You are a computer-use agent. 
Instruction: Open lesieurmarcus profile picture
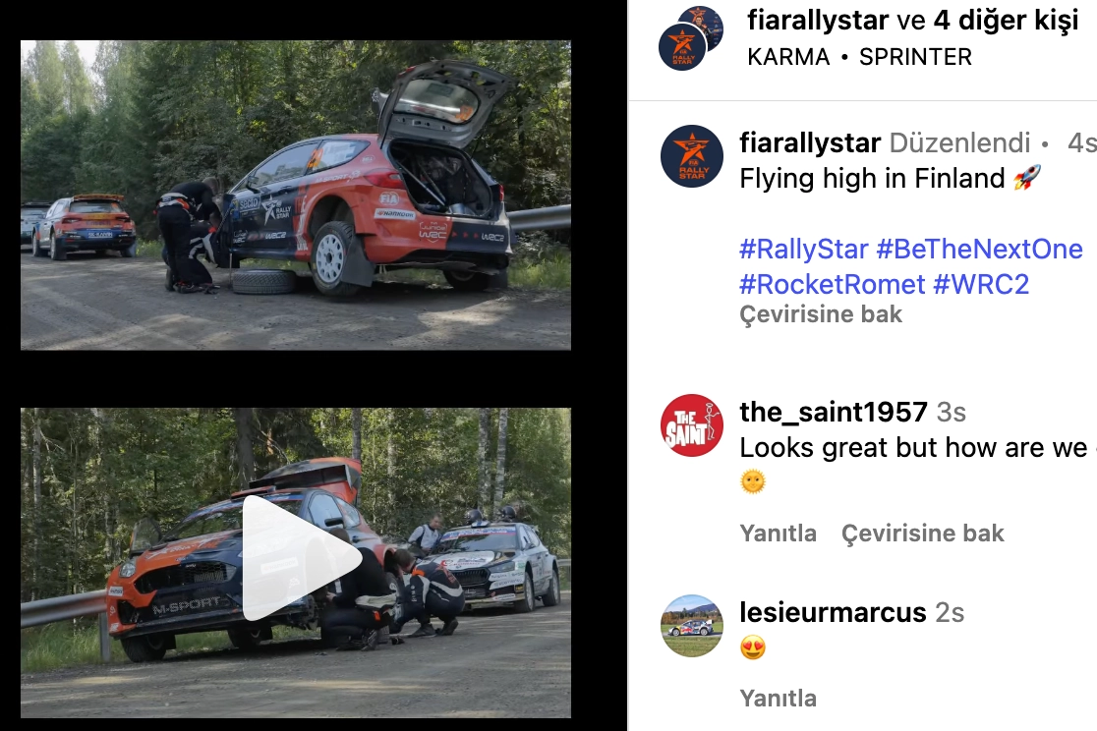tap(691, 625)
